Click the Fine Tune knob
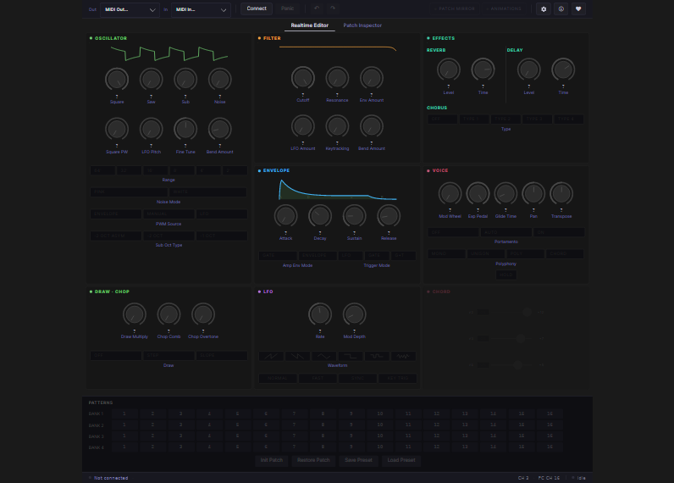 185,130
